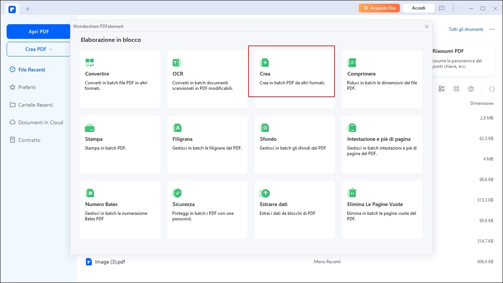The image size is (503, 283).
Task: Click the Contratto document icon
Action: coord(12,140)
